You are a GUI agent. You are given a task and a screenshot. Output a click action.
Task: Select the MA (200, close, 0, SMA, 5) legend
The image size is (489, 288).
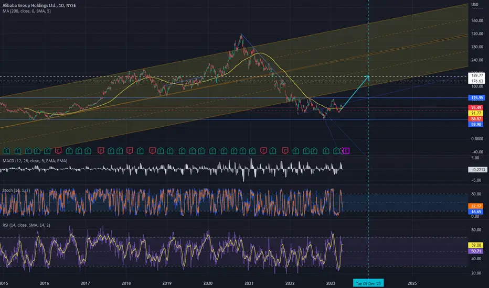coord(27,11)
